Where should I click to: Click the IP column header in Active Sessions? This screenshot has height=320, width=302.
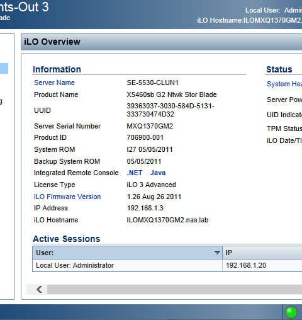262,253
